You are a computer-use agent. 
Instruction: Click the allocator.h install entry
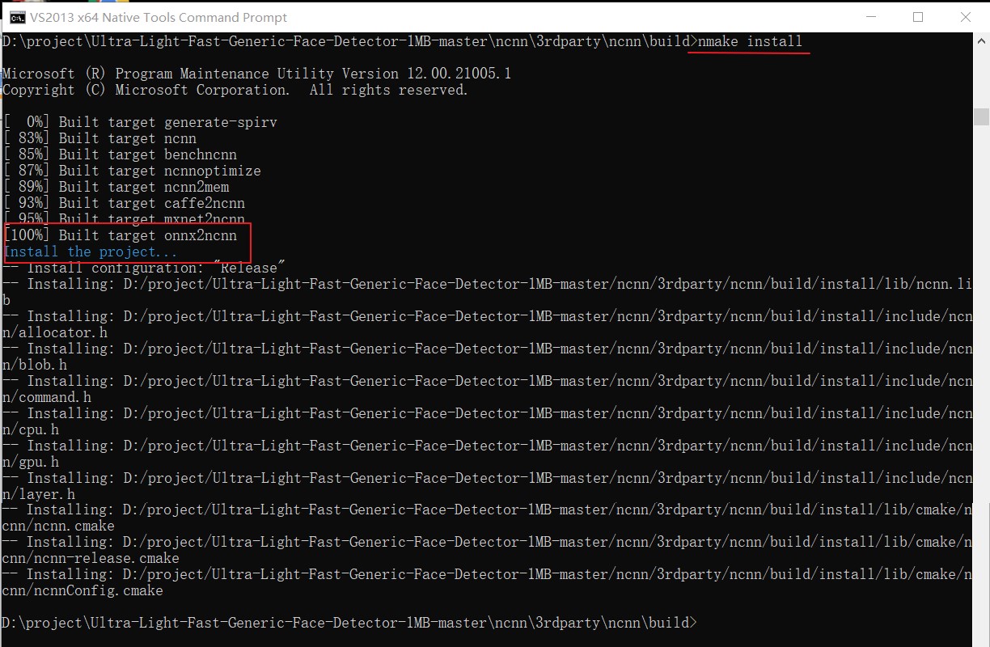(485, 315)
